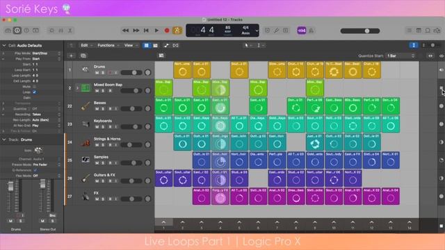Open the Browsers button at far right
The width and height of the screenshot is (445, 250).
(x=437, y=31)
